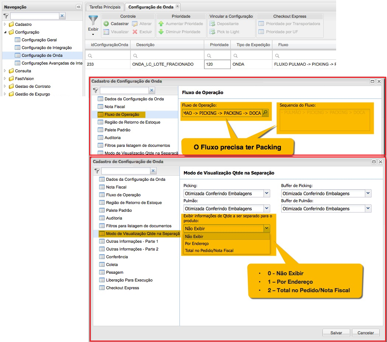This screenshot has height=342, width=387.
Task: Open Coleta section in lower dialog
Action: click(x=112, y=265)
